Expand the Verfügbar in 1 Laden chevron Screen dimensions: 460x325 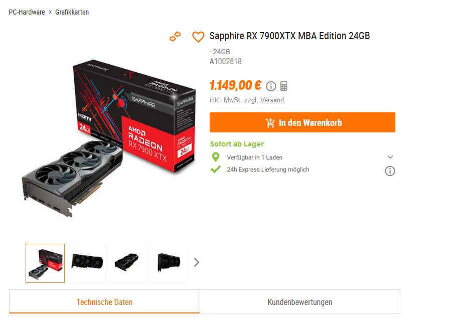coord(390,157)
